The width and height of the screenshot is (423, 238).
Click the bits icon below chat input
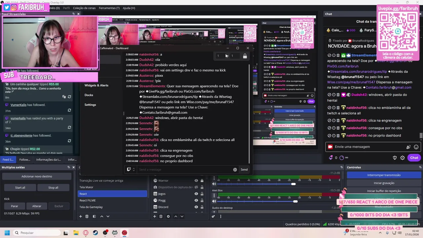331,158
